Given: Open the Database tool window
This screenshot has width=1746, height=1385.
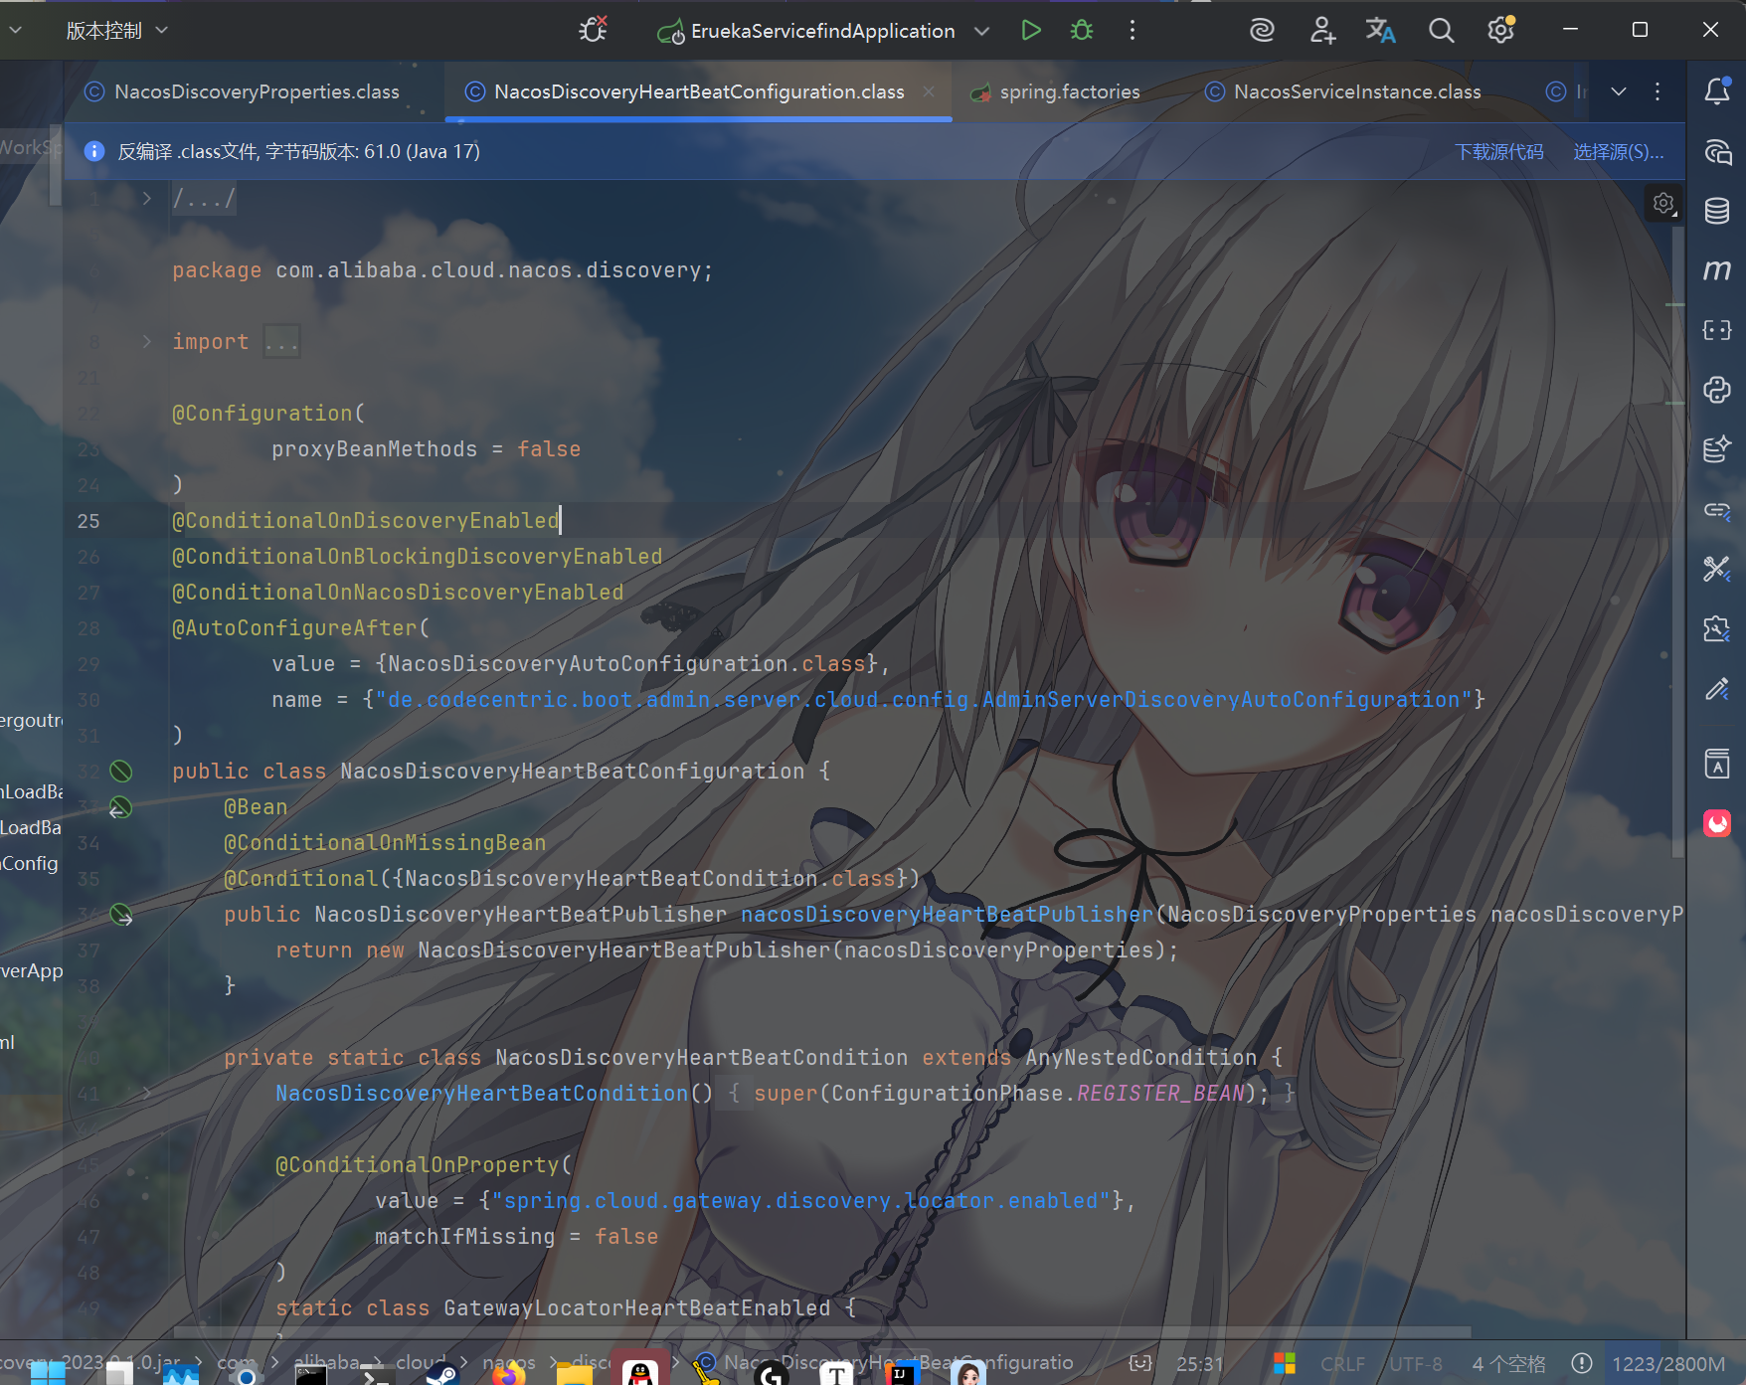Looking at the screenshot, I should point(1717,211).
